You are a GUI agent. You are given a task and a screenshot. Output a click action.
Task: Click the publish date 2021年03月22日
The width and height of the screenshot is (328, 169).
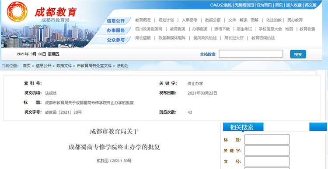point(202,93)
